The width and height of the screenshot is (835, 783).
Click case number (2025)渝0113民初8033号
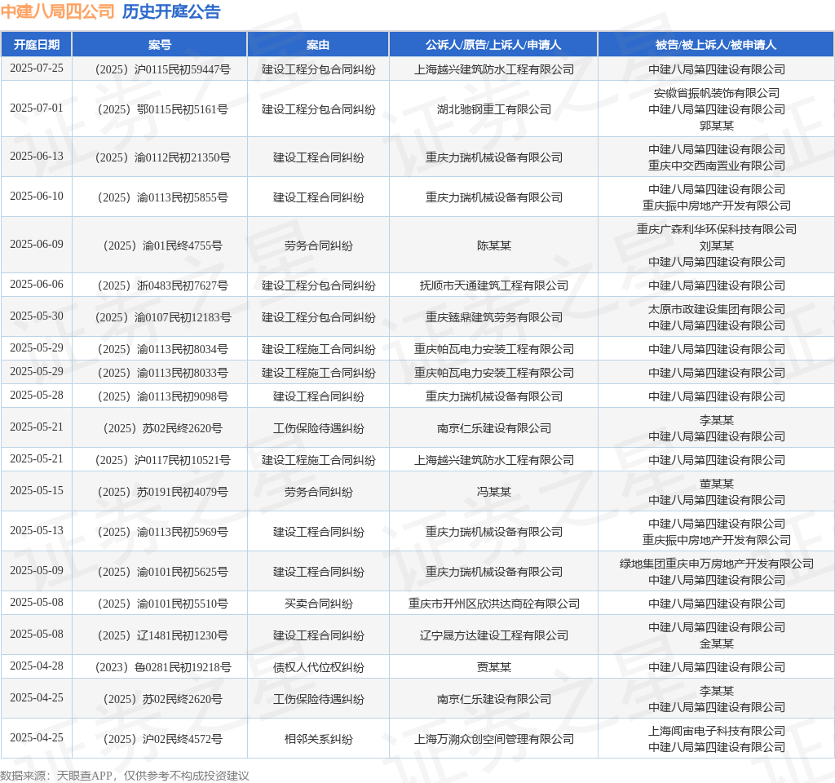point(162,373)
